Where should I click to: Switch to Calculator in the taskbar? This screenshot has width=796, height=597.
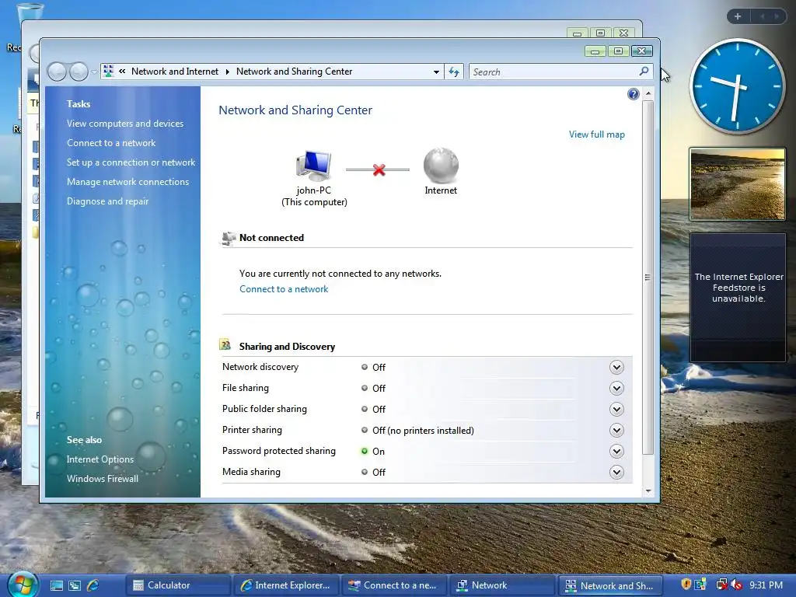[x=176, y=585]
